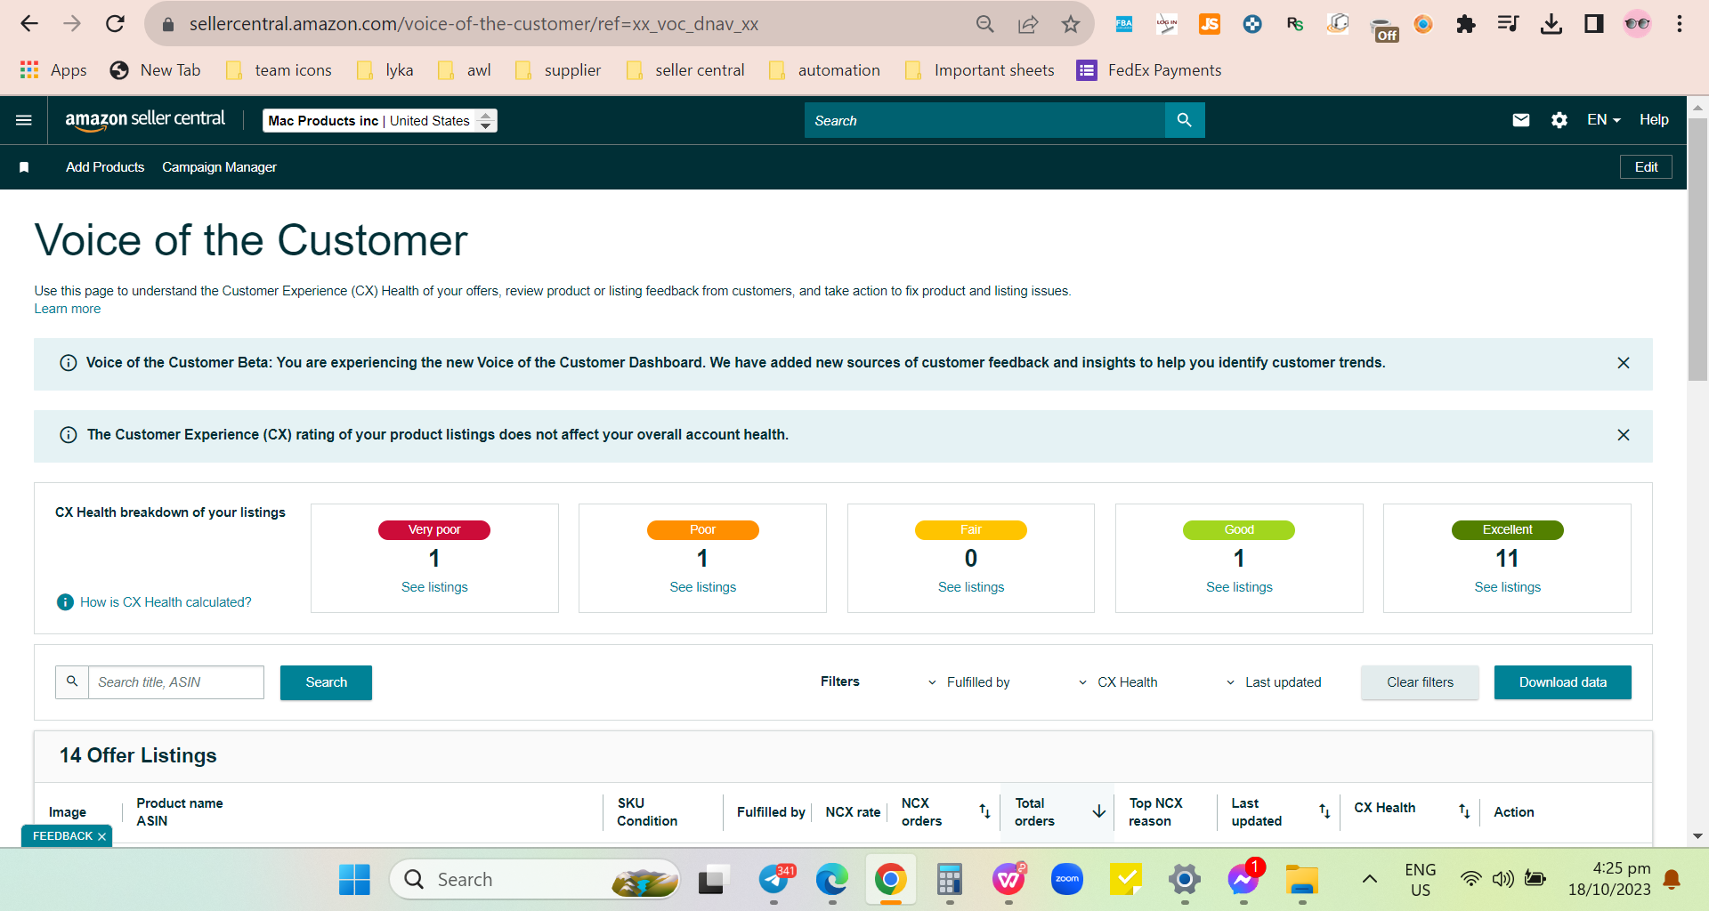Dismiss the Voice of the Customer Beta banner
1709x911 pixels.
pos(1624,363)
